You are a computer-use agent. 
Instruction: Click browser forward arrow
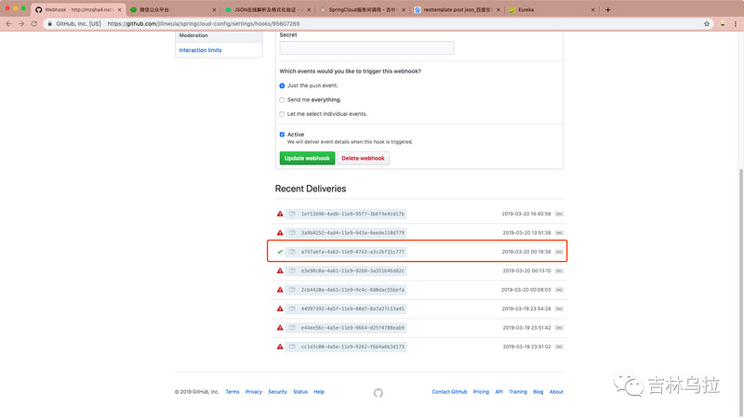click(21, 24)
